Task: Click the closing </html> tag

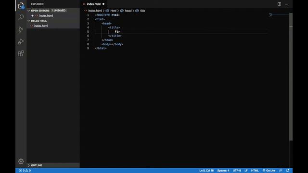Action: (x=101, y=48)
